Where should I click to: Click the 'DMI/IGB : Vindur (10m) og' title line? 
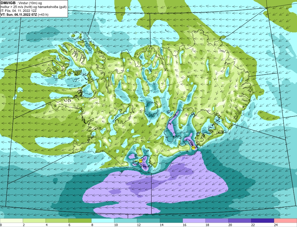click(x=21, y=3)
